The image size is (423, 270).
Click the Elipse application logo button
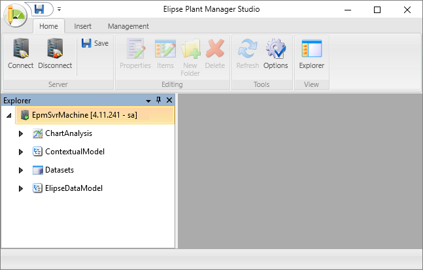coord(15,13)
